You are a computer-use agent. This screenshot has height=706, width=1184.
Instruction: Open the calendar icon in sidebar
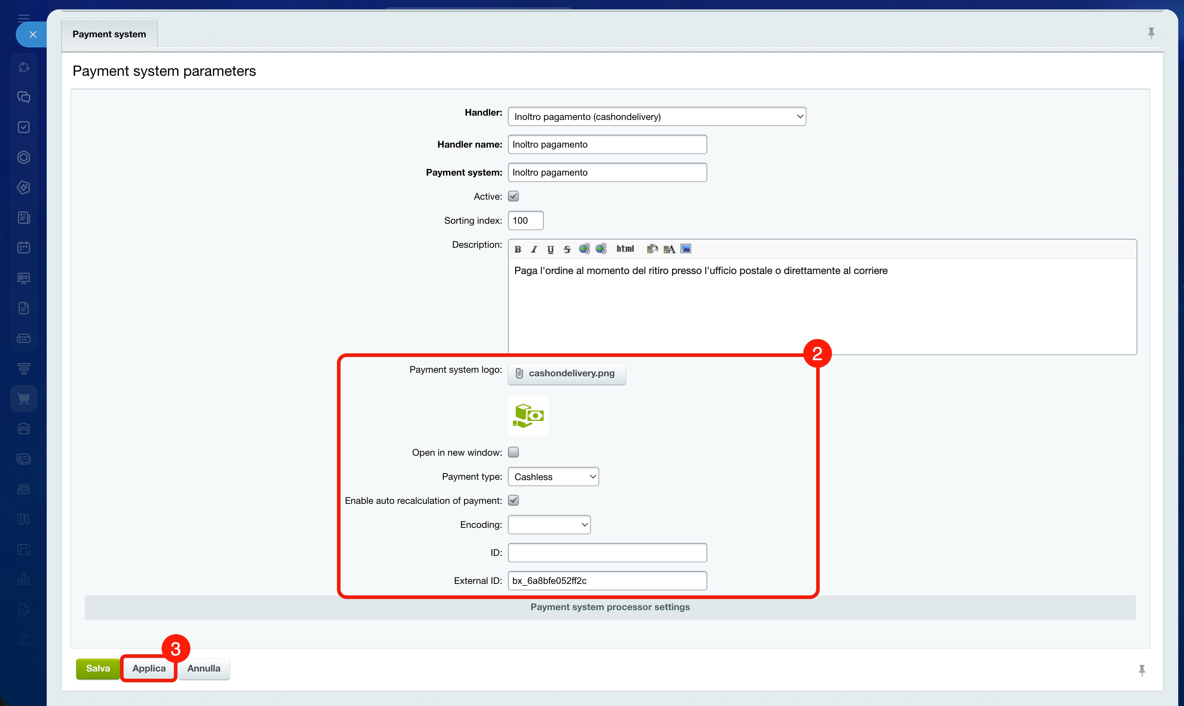point(24,247)
